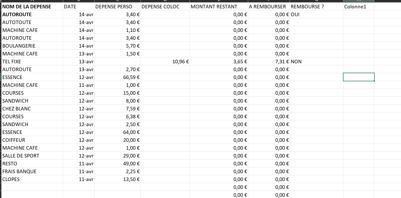Screen dimensions: 401x198
Task: Click the RESTO cell
Action: 32,164
